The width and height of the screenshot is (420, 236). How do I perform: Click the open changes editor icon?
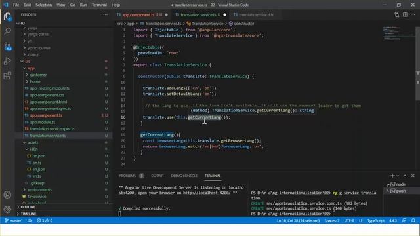pos(396,15)
